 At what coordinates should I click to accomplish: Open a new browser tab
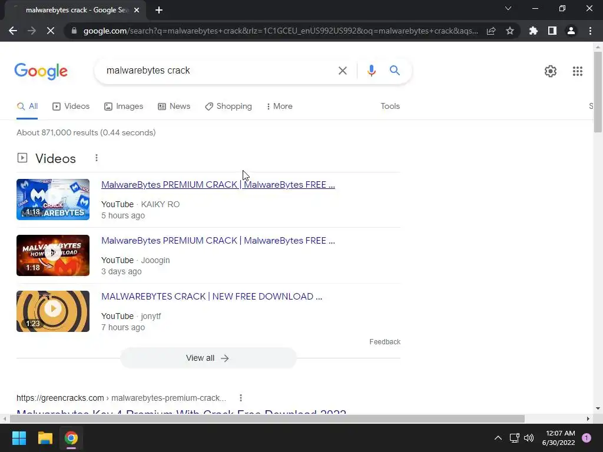(159, 10)
